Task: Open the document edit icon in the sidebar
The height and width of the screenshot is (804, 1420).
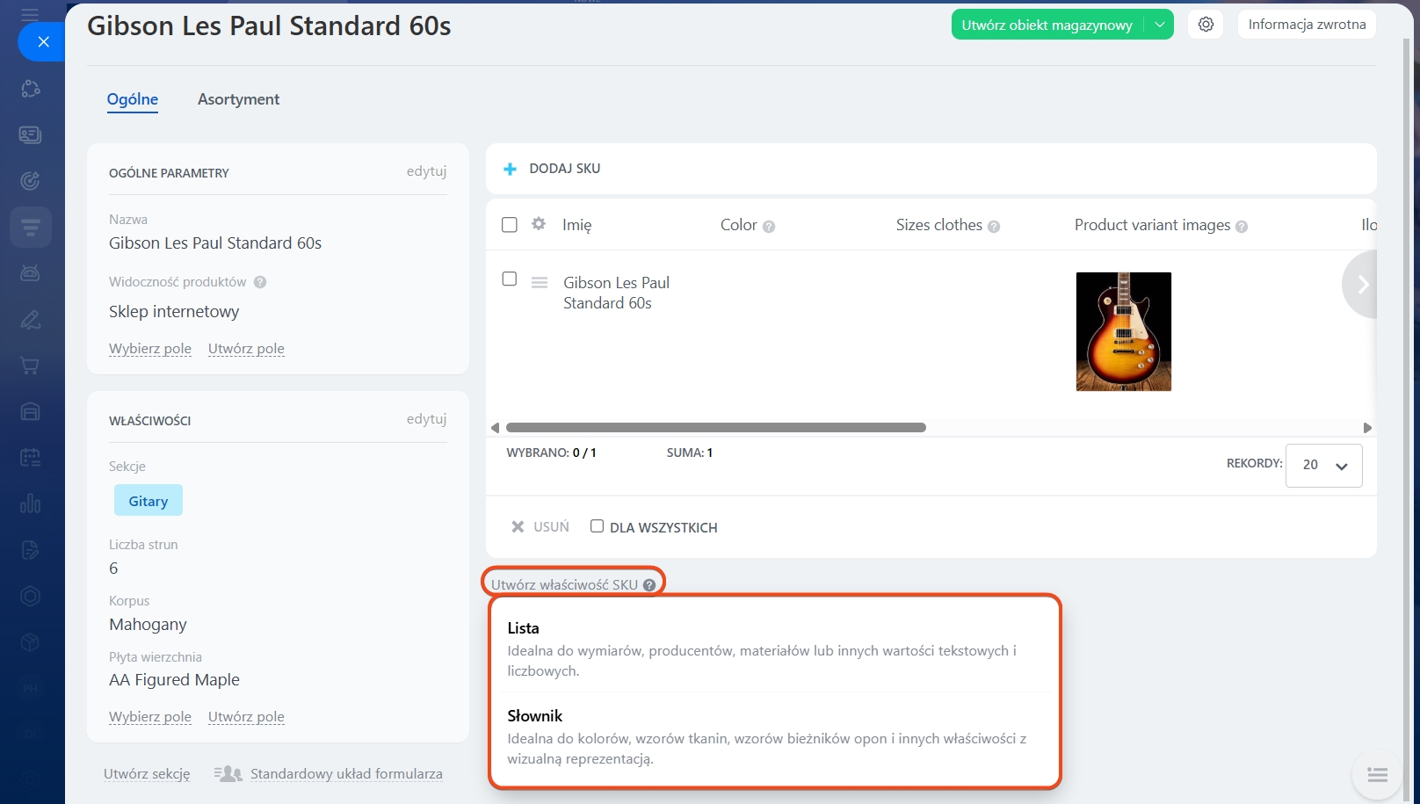Action: [x=30, y=550]
